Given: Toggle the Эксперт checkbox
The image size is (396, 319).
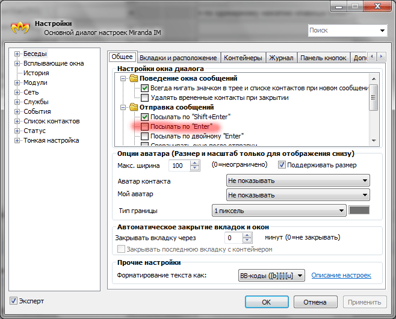Looking at the screenshot, I should [x=13, y=301].
